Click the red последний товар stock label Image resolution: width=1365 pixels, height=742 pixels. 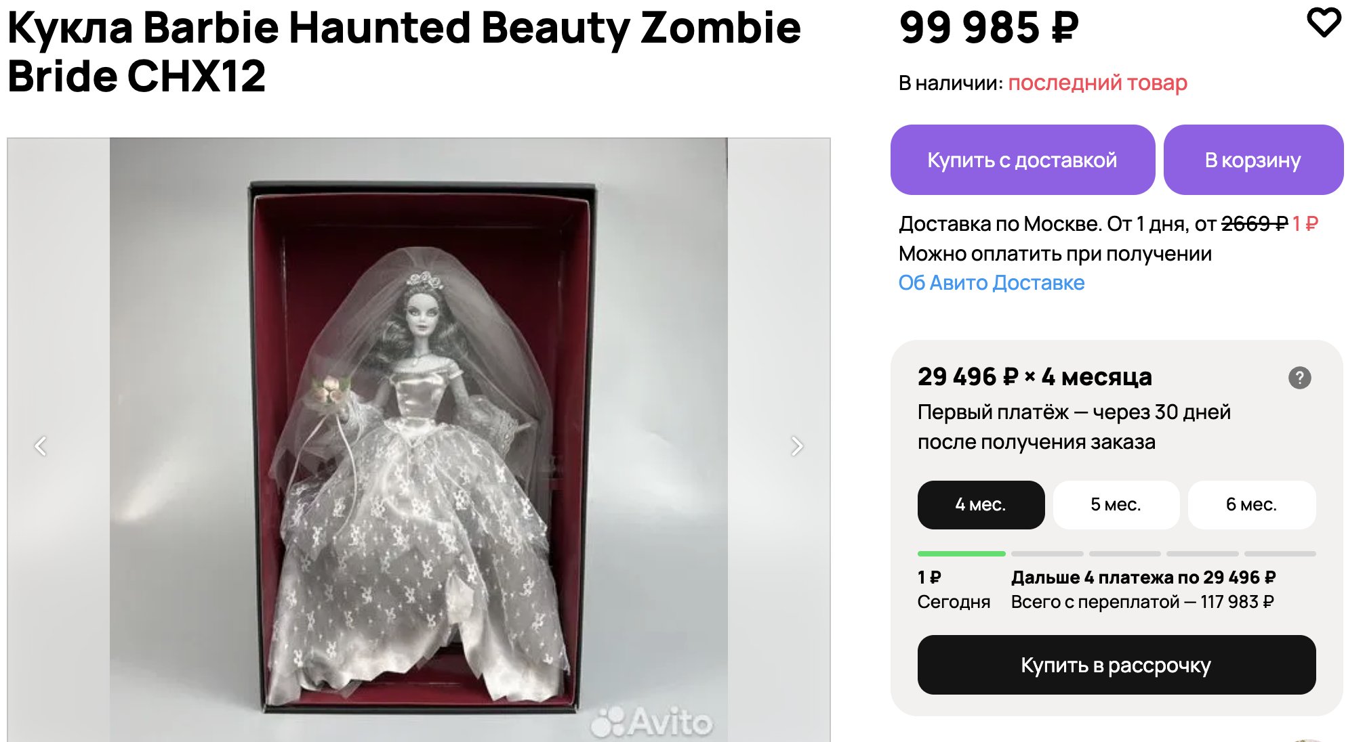[1097, 83]
